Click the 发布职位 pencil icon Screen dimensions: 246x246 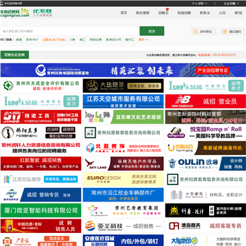click(195, 31)
